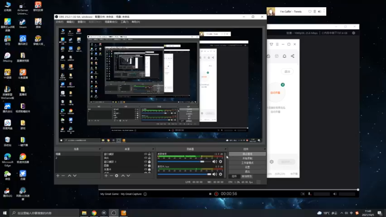Click settings gear at white panel bottom
The width and height of the screenshot is (386, 217).
point(272,162)
